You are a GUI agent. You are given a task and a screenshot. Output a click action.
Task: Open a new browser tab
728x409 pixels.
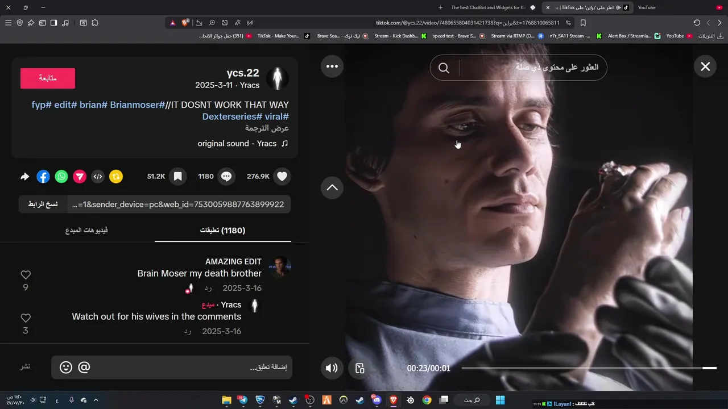(x=440, y=7)
